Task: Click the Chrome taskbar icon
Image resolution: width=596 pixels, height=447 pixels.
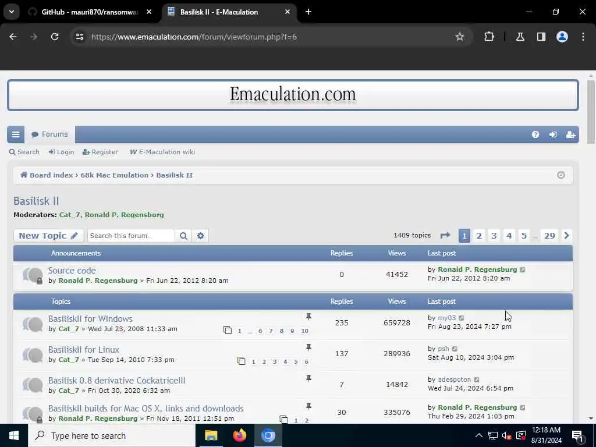Action: [268, 435]
